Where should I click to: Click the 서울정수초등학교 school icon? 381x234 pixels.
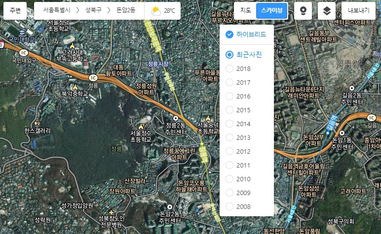click(x=141, y=126)
